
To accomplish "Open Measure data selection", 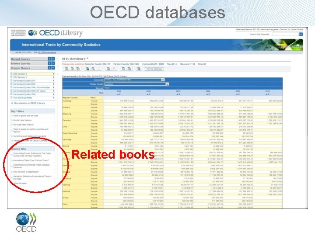I will [187, 64].
